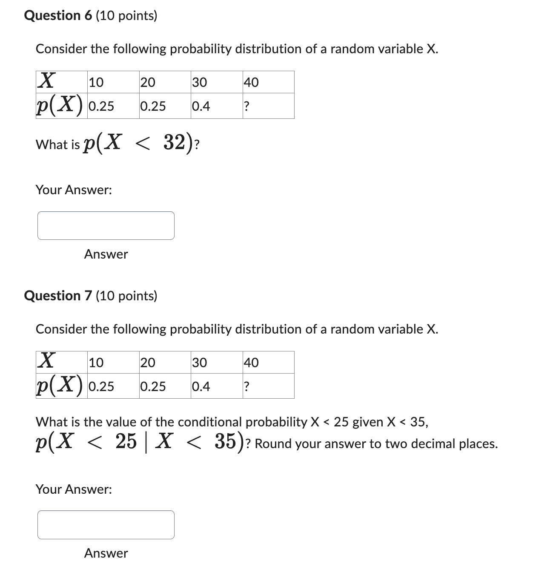Viewport: 533px width, 564px height.
Task: Click the Question 6 answer input field
Action: coord(106,225)
